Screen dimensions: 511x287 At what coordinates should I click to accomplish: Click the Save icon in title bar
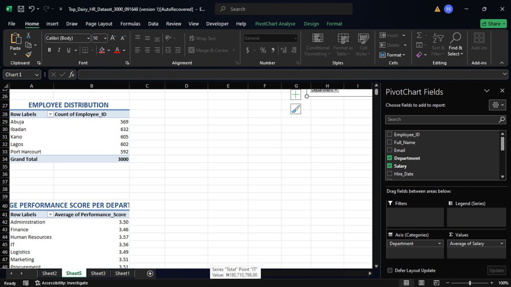coord(20,9)
